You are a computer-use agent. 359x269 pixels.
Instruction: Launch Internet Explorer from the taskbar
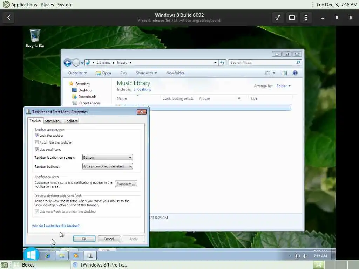tap(48, 256)
